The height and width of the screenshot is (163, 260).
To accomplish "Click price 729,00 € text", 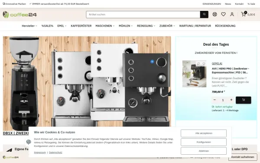I will point(218,92).
